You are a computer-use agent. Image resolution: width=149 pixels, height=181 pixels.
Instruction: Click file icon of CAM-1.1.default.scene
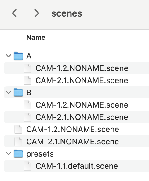27,166
